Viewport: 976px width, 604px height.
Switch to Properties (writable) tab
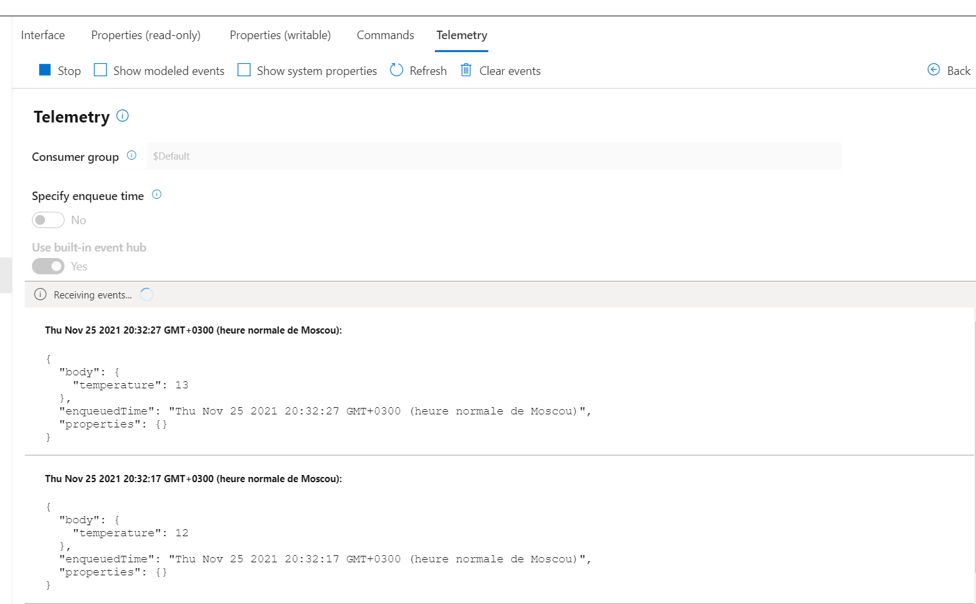pos(280,35)
